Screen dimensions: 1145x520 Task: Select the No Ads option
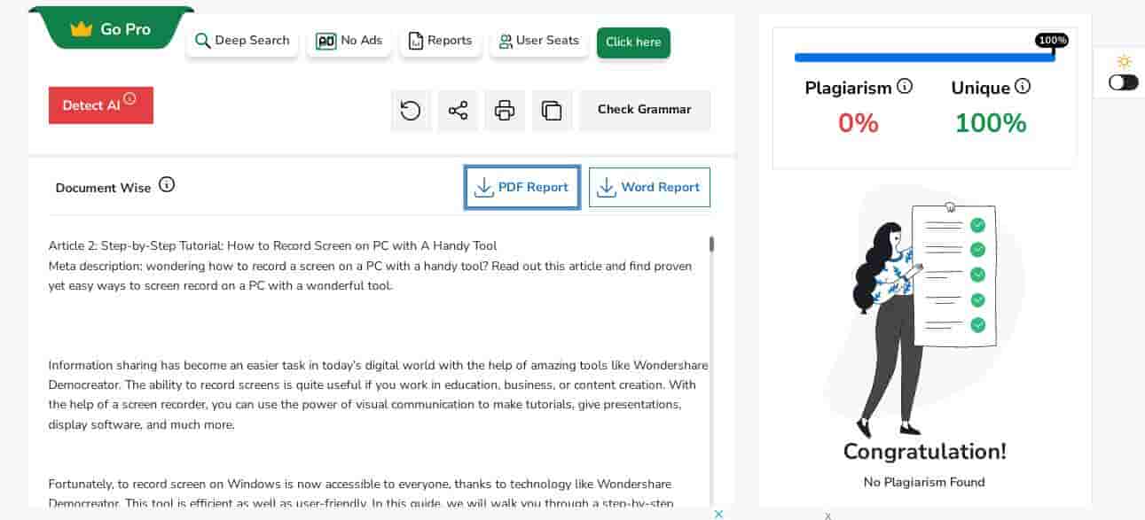pos(349,41)
